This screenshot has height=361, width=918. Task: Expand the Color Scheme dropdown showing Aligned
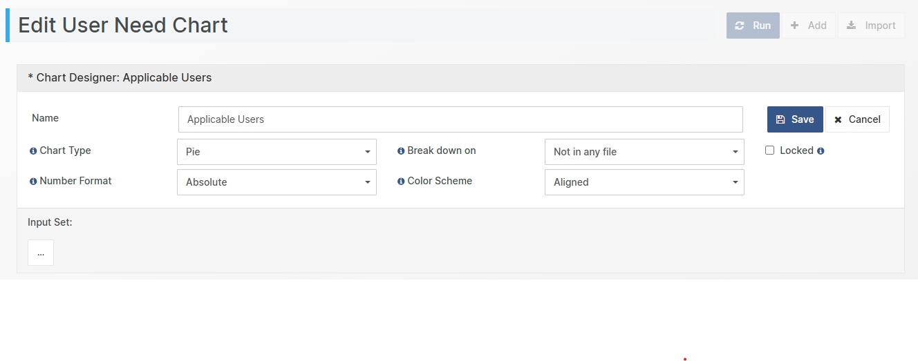[644, 182]
